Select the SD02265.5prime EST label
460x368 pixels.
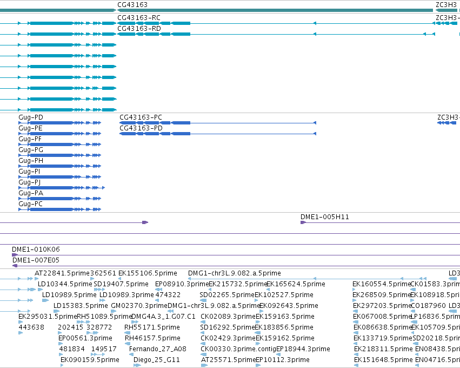coord(227,295)
